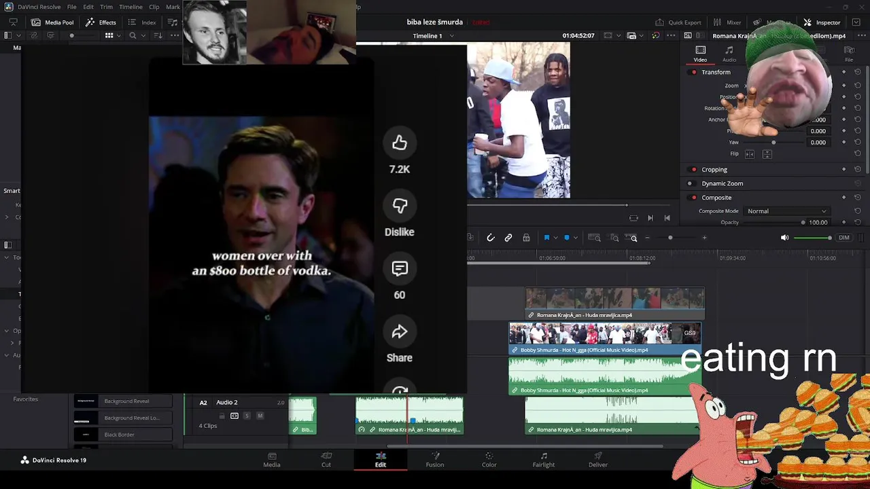
Task: Click the Flip vertical icon
Action: click(767, 154)
